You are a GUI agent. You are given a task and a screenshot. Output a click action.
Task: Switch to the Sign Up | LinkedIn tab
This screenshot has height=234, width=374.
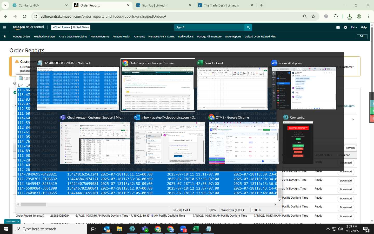[x=164, y=5]
